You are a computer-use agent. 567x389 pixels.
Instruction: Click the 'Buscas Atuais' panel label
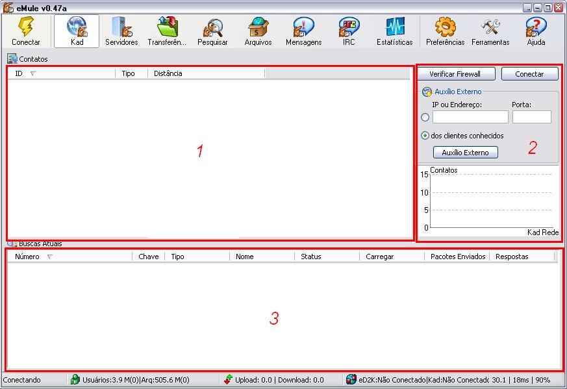[x=40, y=244]
